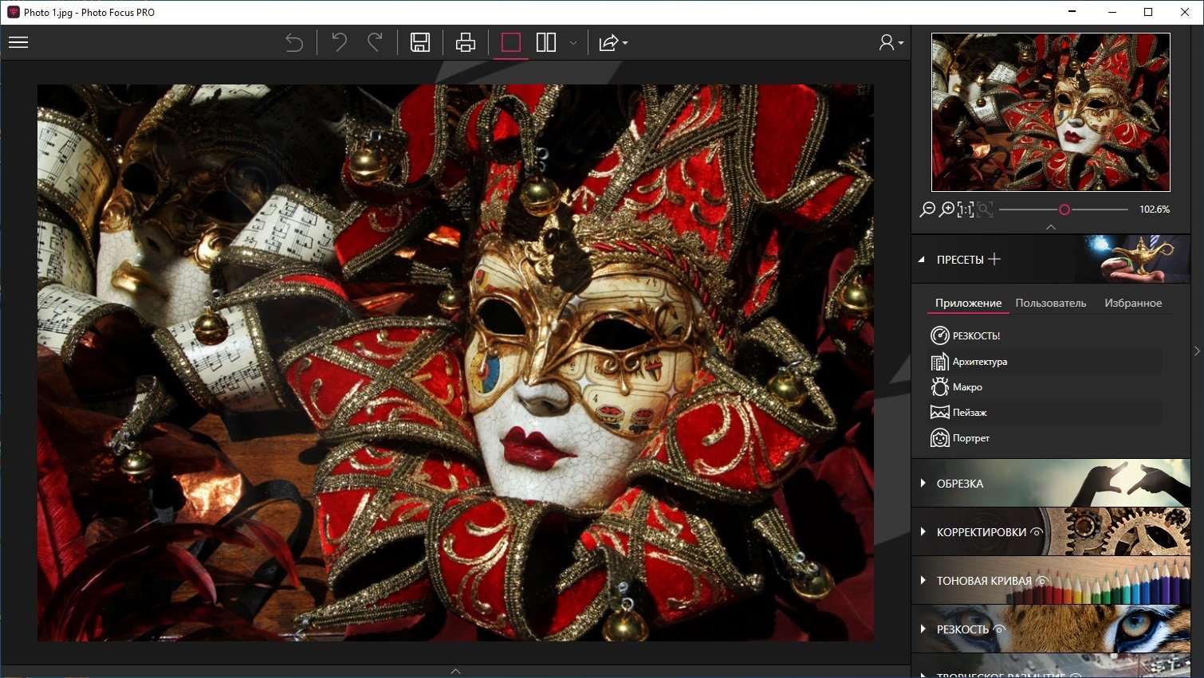This screenshot has height=678, width=1204.
Task: Switch to the Пользователь presets tab
Action: click(x=1050, y=303)
